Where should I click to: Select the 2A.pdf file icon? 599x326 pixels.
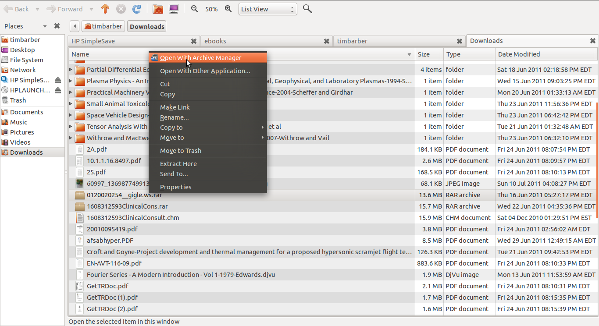79,149
